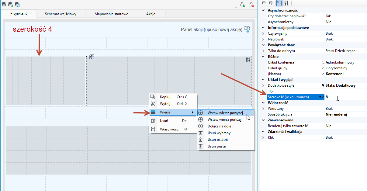
Task: Collapse all property categories in the grid
Action: click(x=264, y=3)
